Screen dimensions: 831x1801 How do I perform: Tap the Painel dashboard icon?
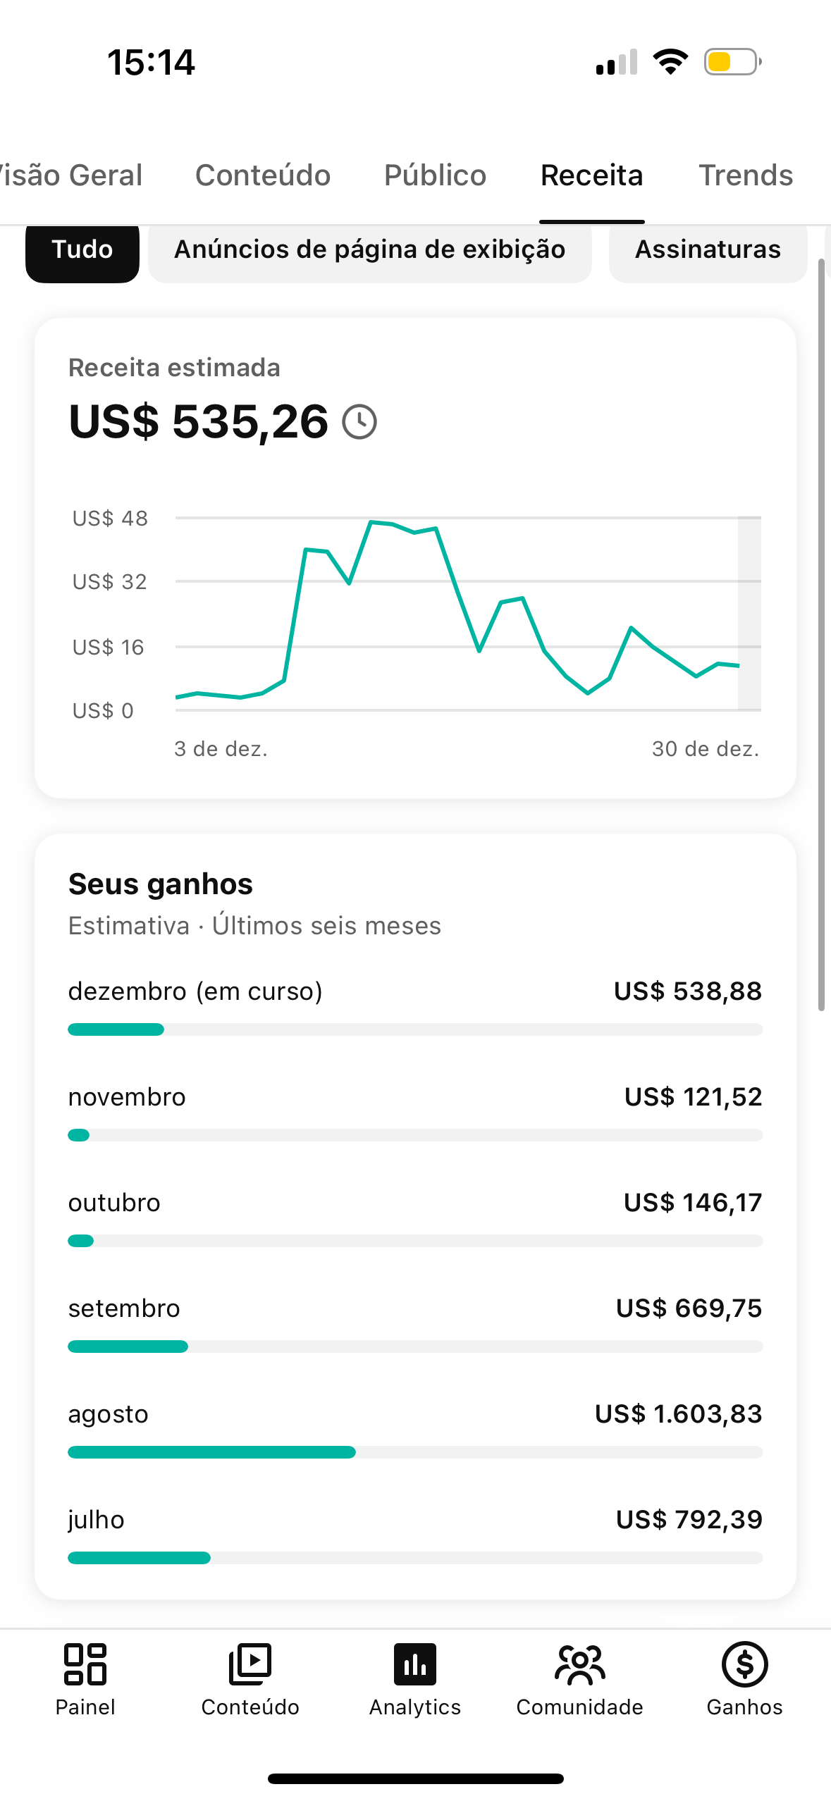[85, 1664]
